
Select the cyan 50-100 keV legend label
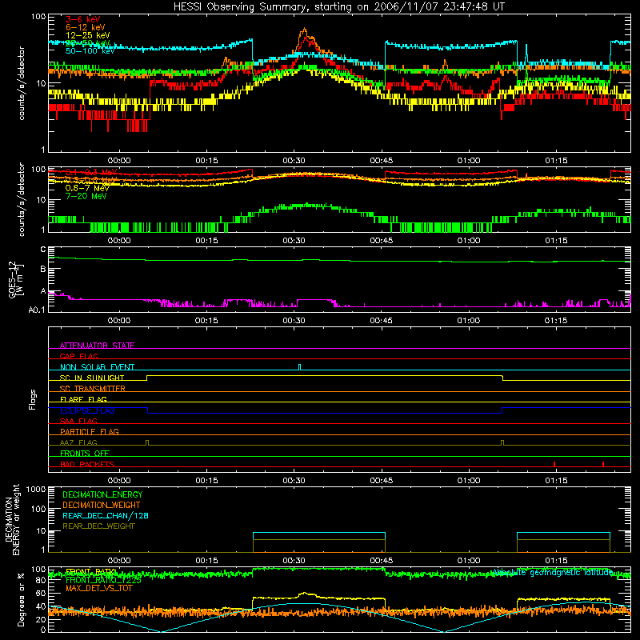tap(90, 51)
